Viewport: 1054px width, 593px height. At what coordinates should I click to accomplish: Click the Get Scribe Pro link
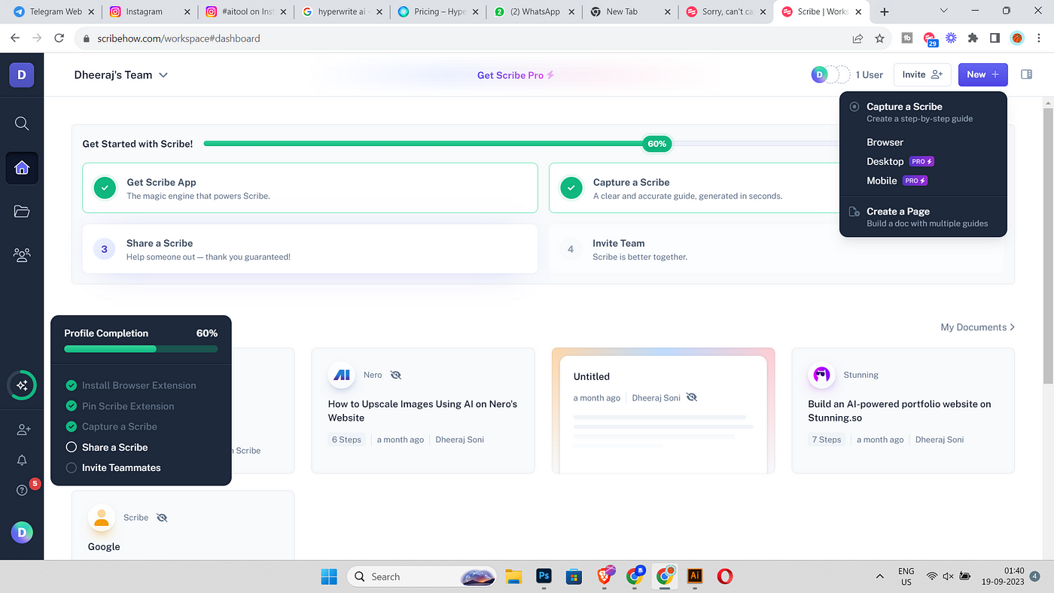point(516,75)
